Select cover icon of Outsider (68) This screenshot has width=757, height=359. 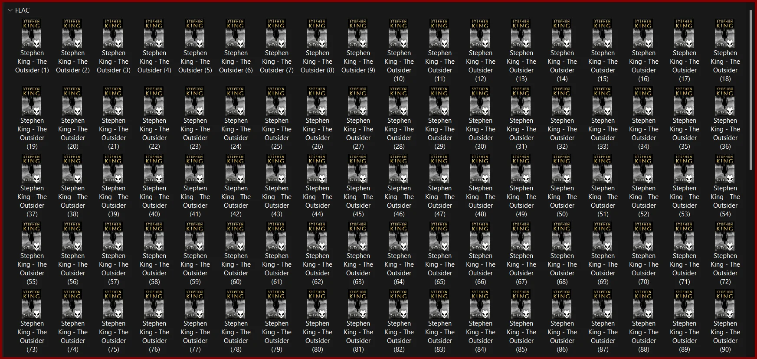click(x=562, y=236)
